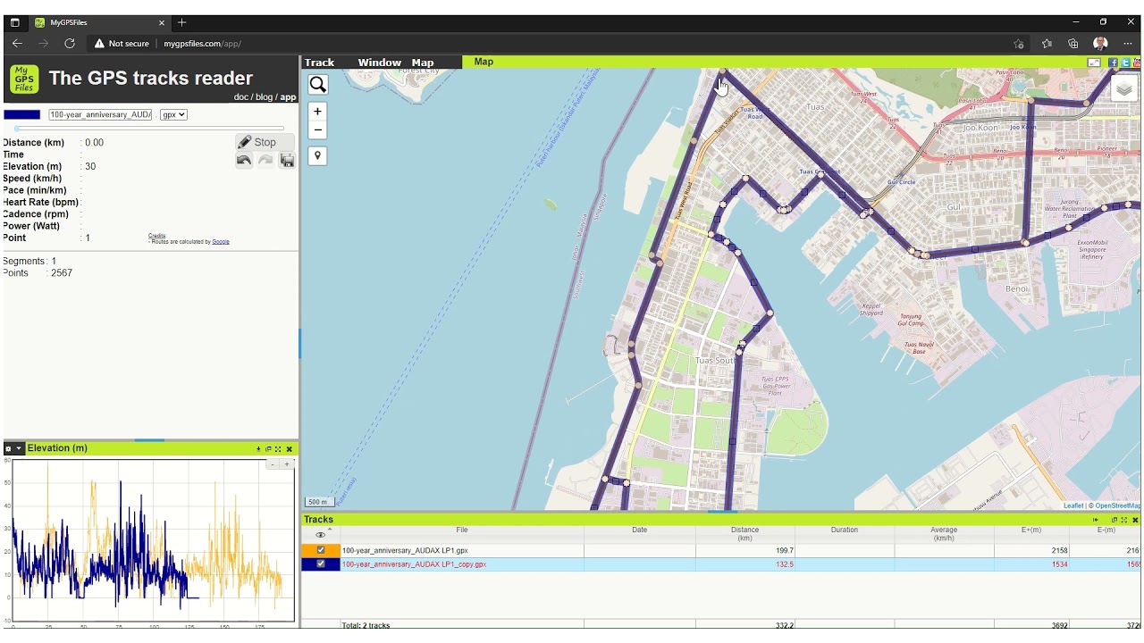Click the map location marker icon
The width and height of the screenshot is (1144, 643).
tap(317, 156)
